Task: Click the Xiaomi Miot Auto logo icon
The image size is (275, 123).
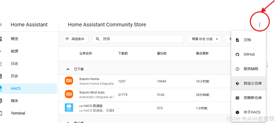Action: (x=69, y=94)
